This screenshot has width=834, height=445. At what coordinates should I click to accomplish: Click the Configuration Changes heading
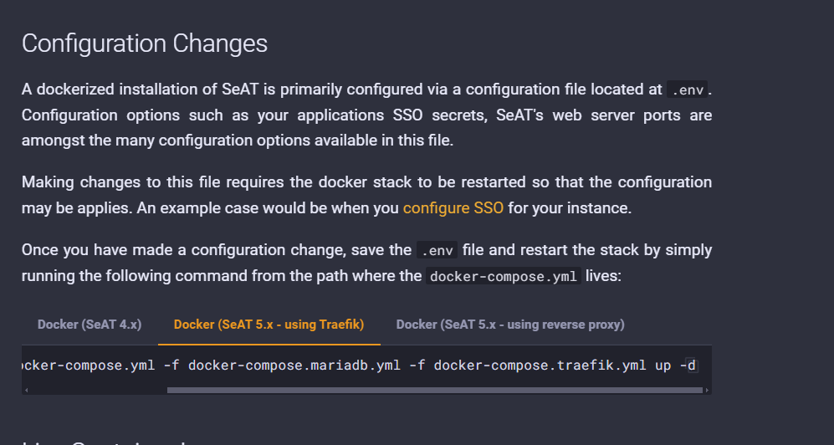(145, 43)
